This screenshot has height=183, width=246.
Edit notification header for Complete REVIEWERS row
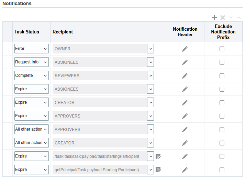(185, 76)
